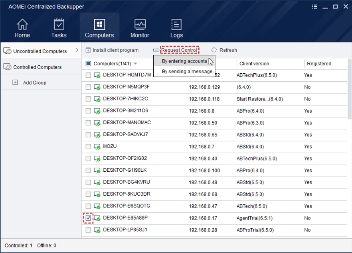This screenshot has height=253, width=352.
Task: Click the Uncontrolled Computers sidebar icon
Action: 7,51
